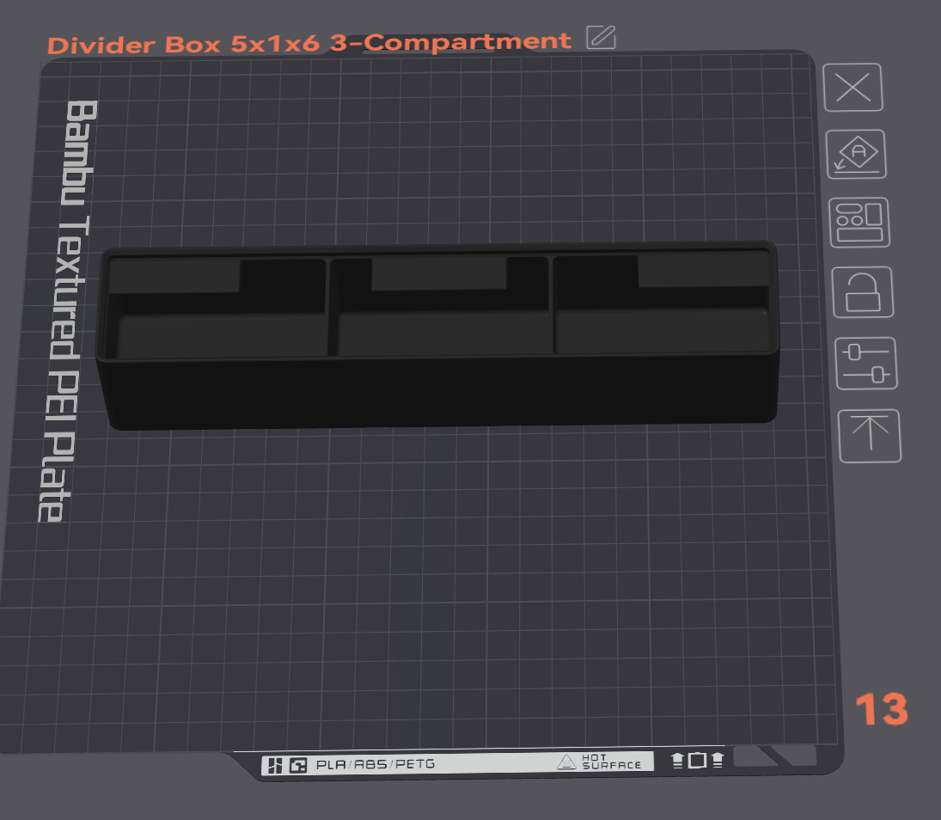941x820 pixels.
Task: Select the black divider box model
Action: point(437,335)
